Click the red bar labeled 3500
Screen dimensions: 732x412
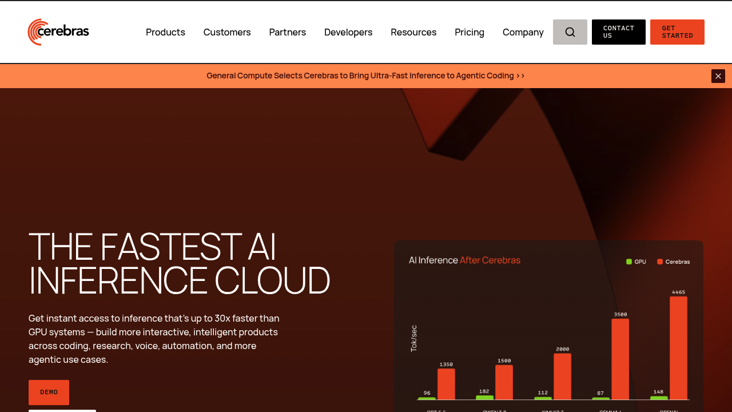(x=620, y=359)
